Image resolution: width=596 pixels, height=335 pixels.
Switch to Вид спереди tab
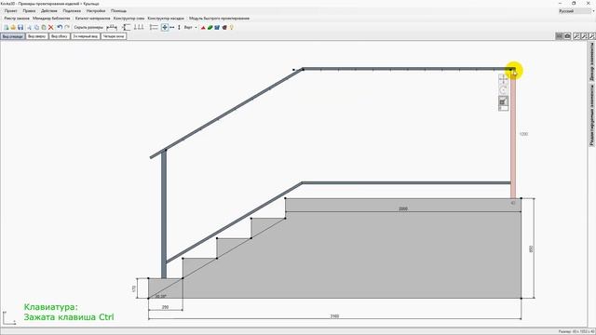(13, 36)
